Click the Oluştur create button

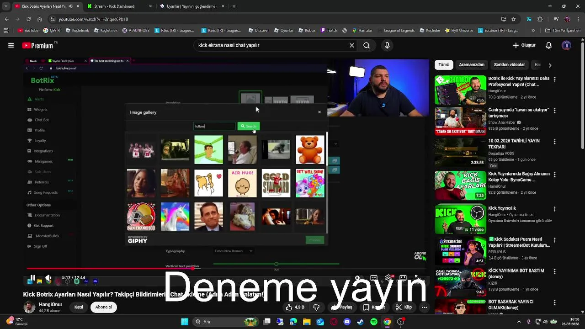(x=524, y=45)
